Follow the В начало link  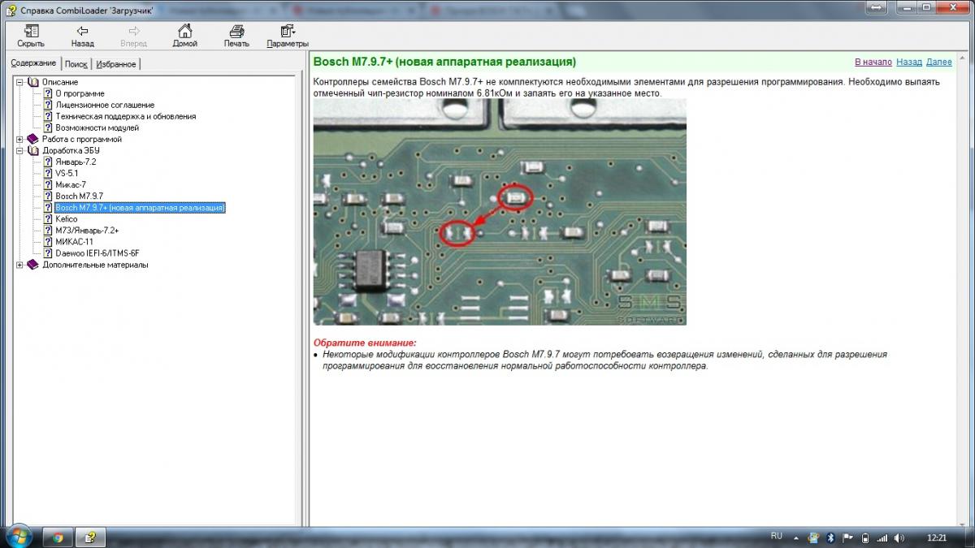click(873, 62)
